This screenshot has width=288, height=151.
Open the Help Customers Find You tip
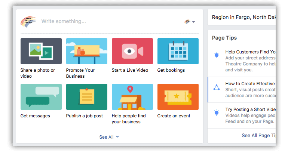pyautogui.click(x=250, y=52)
